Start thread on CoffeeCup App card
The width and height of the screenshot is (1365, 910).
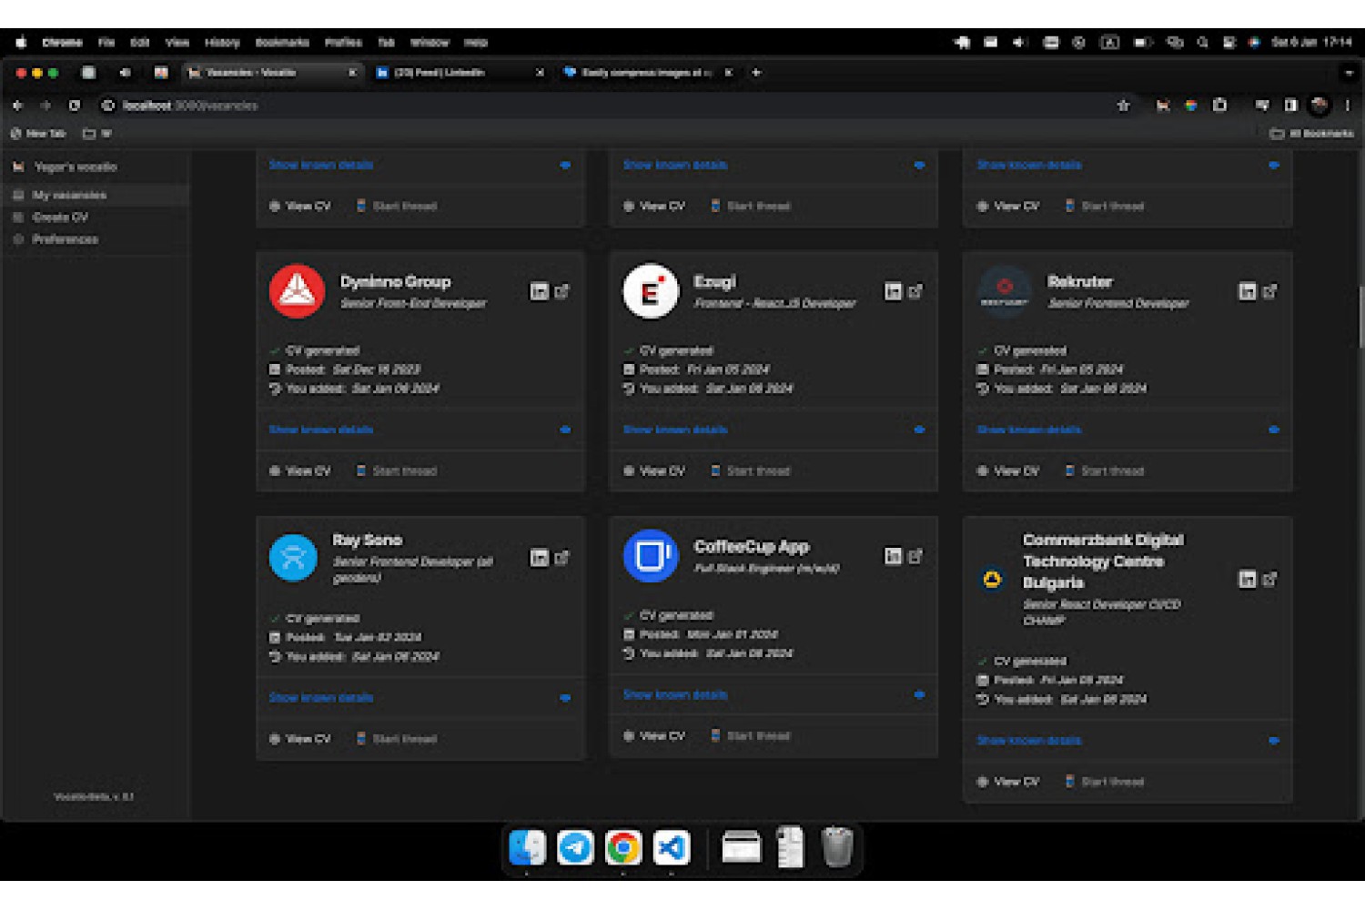[751, 736]
